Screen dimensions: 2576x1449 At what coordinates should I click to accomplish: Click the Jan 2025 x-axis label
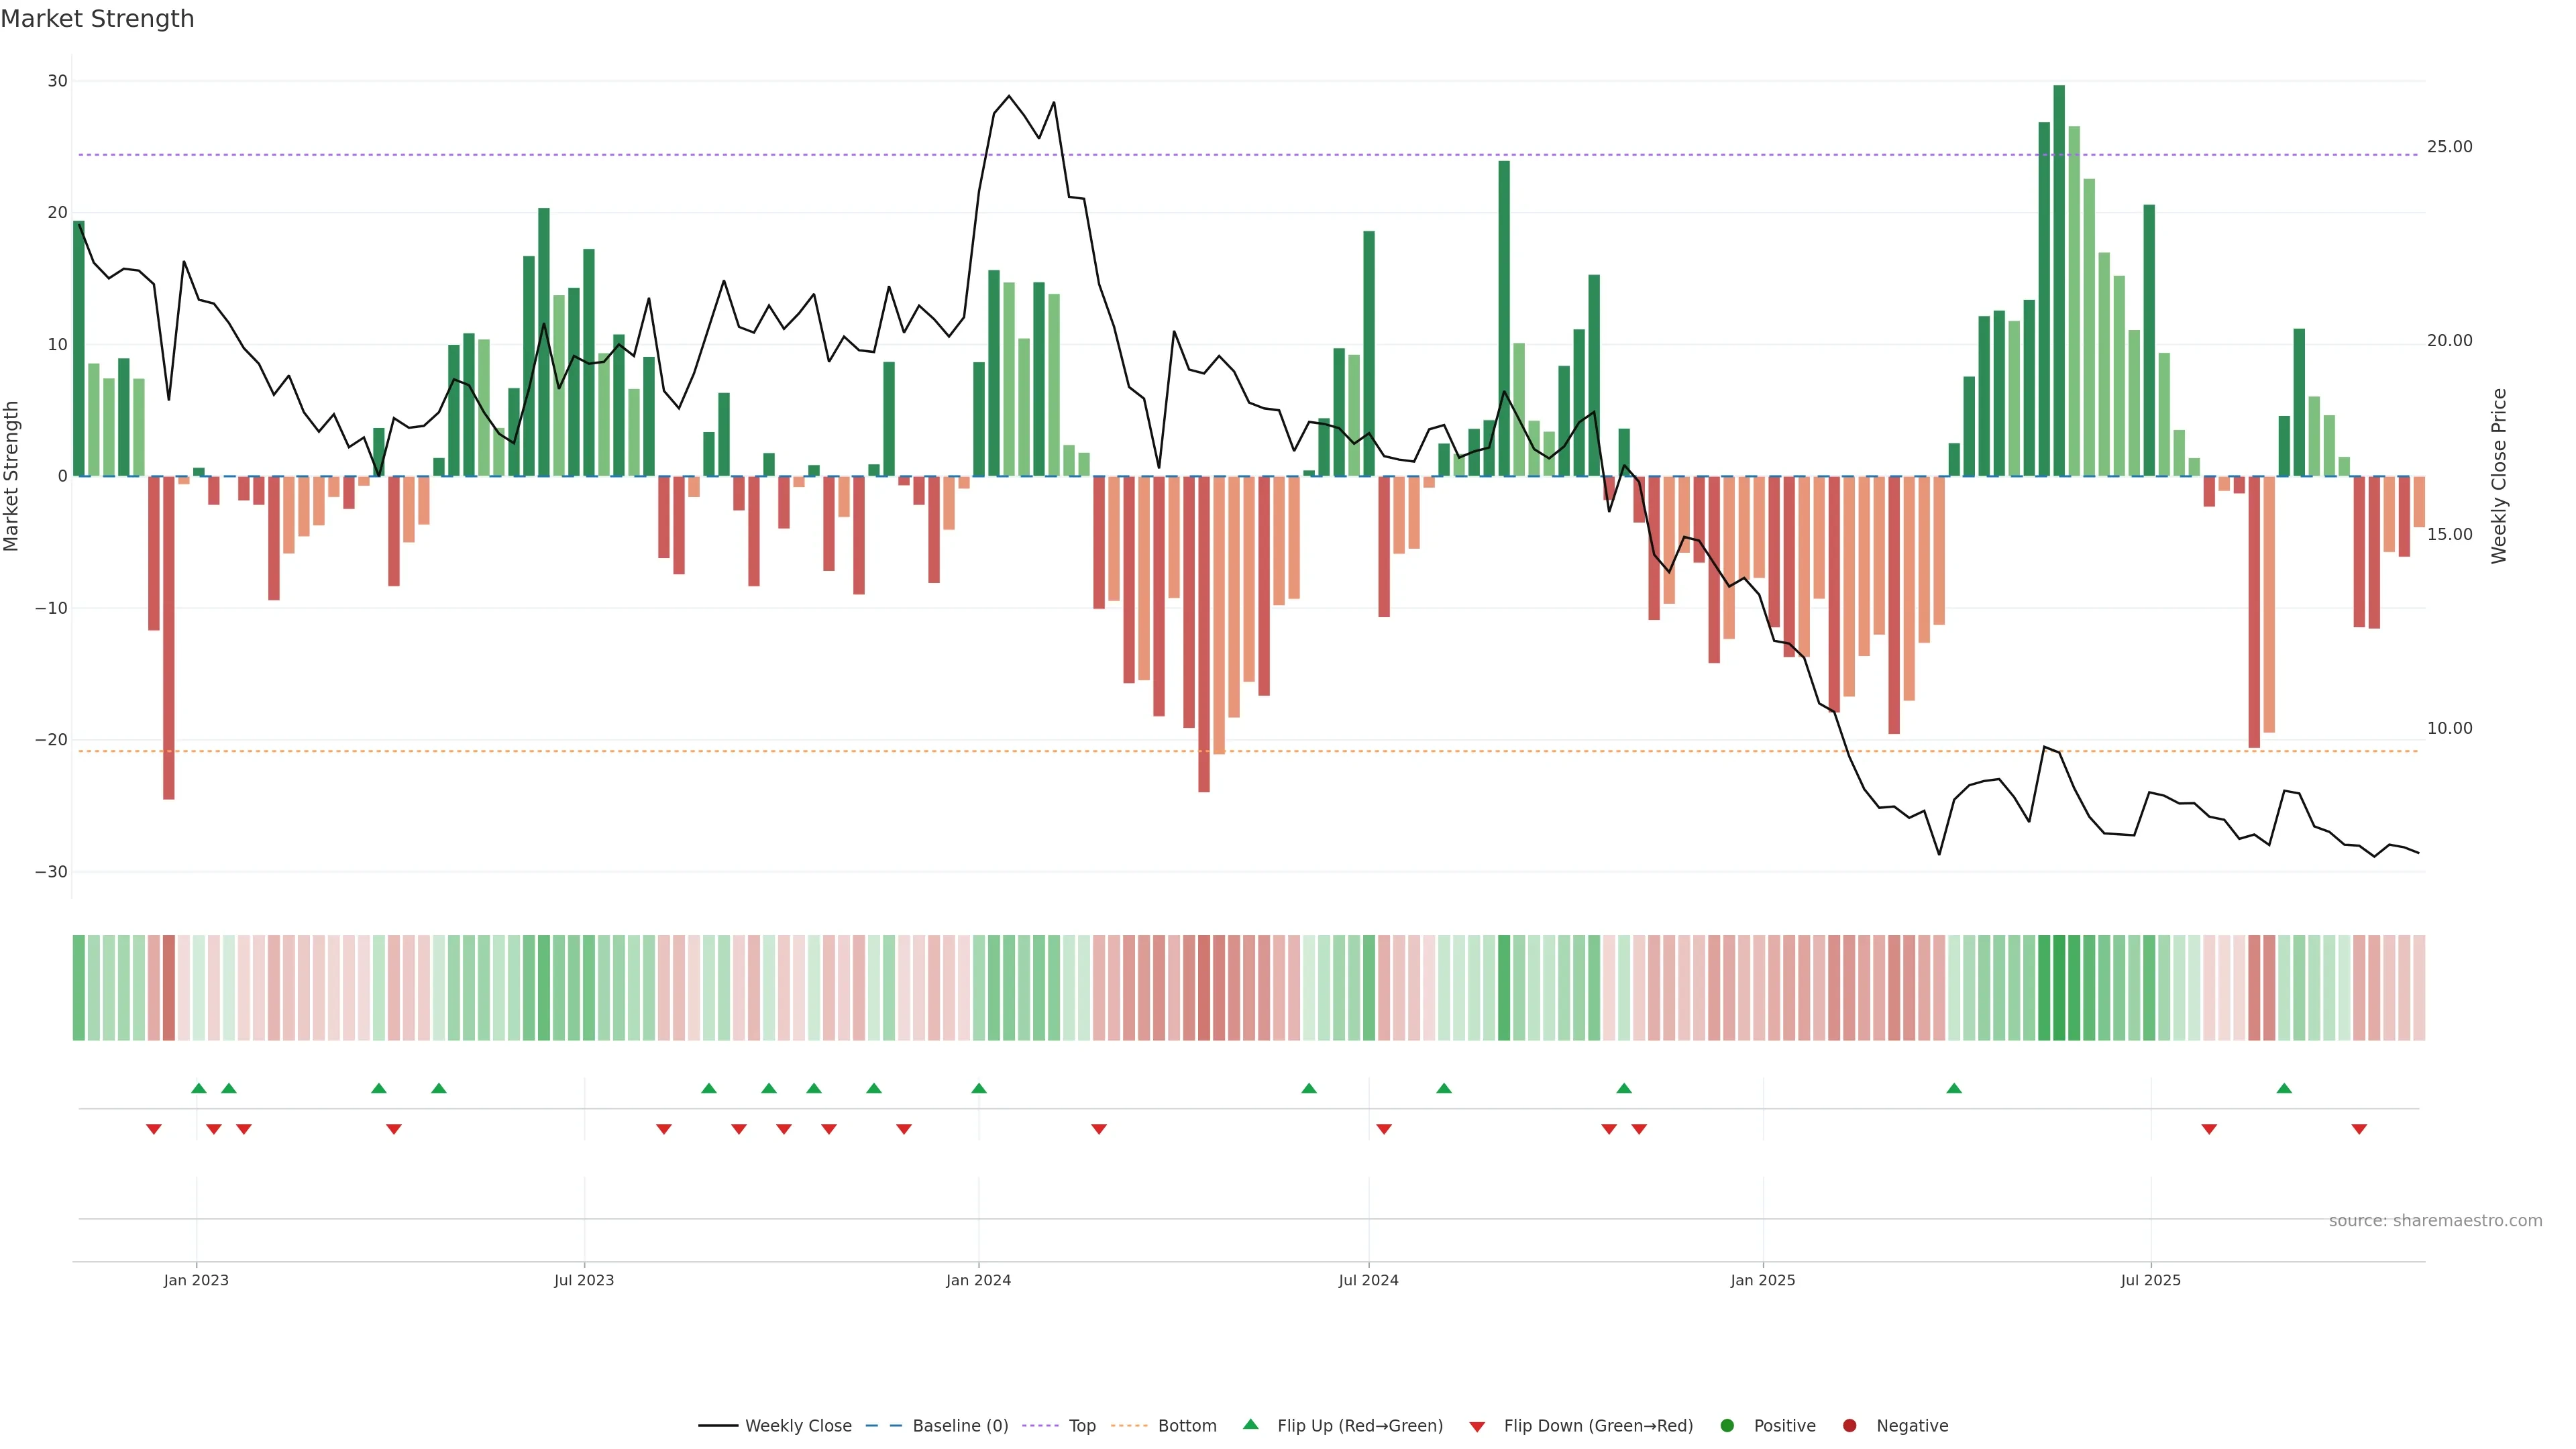click(x=1762, y=1280)
